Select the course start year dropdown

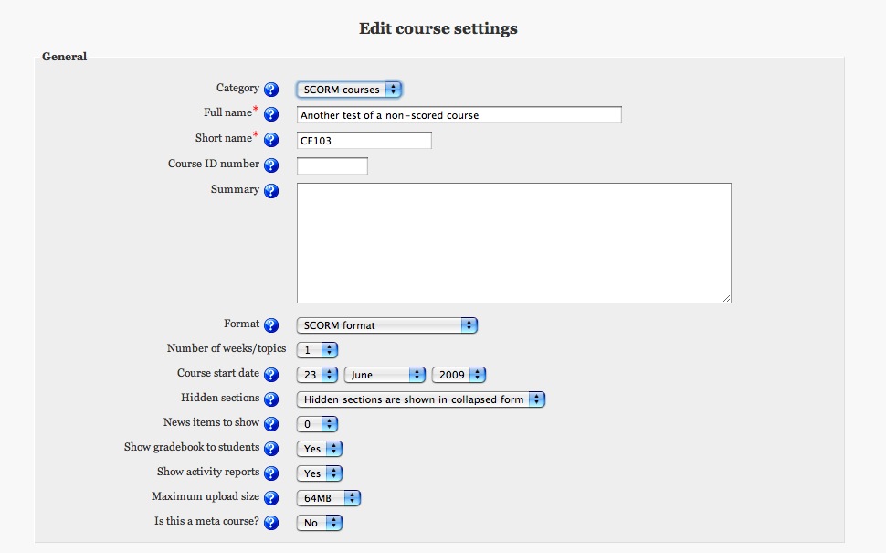click(x=459, y=375)
